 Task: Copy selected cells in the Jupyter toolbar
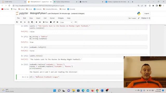click(29, 22)
